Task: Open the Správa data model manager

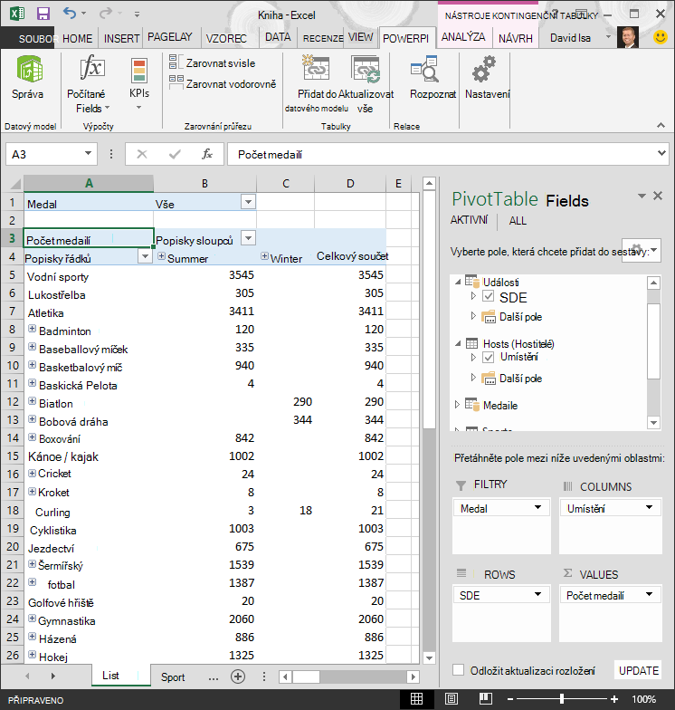Action: (x=29, y=77)
